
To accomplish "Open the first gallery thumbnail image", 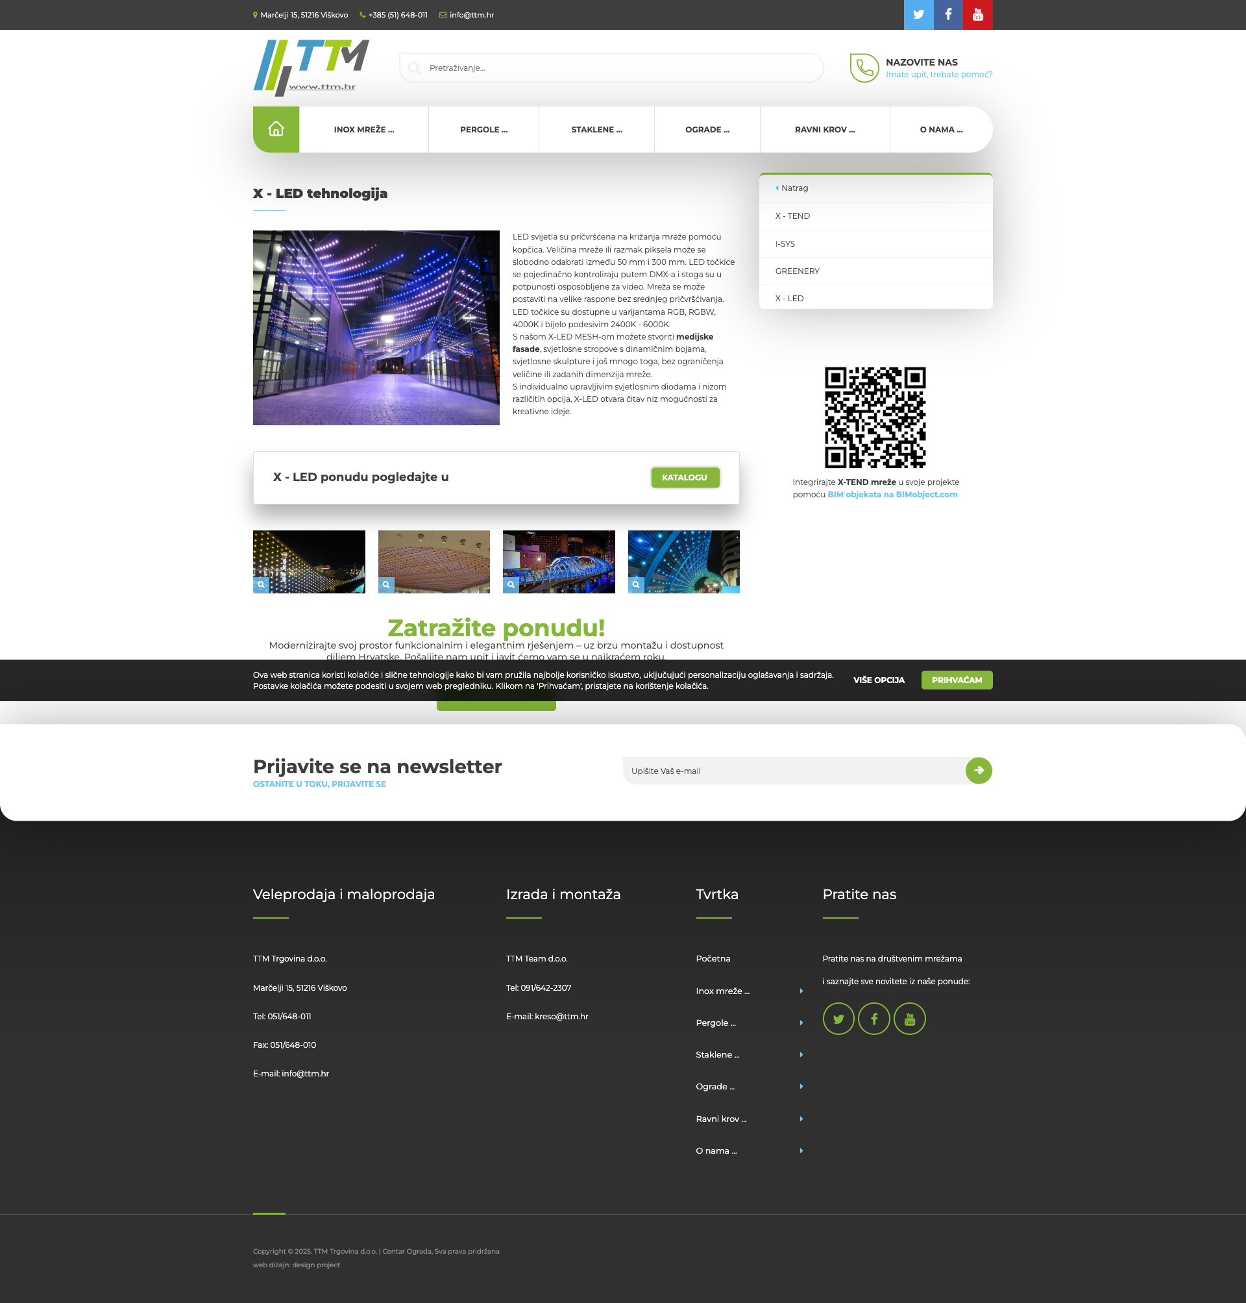I will click(309, 562).
